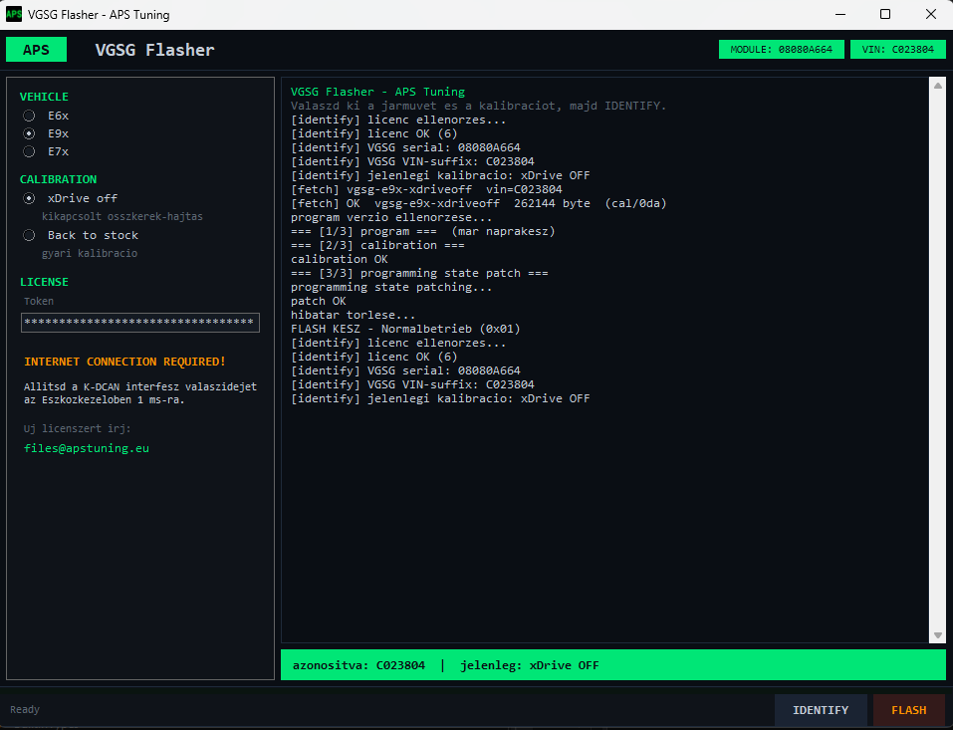Minimize the VGSG Flasher window
This screenshot has height=730, width=953.
point(840,14)
